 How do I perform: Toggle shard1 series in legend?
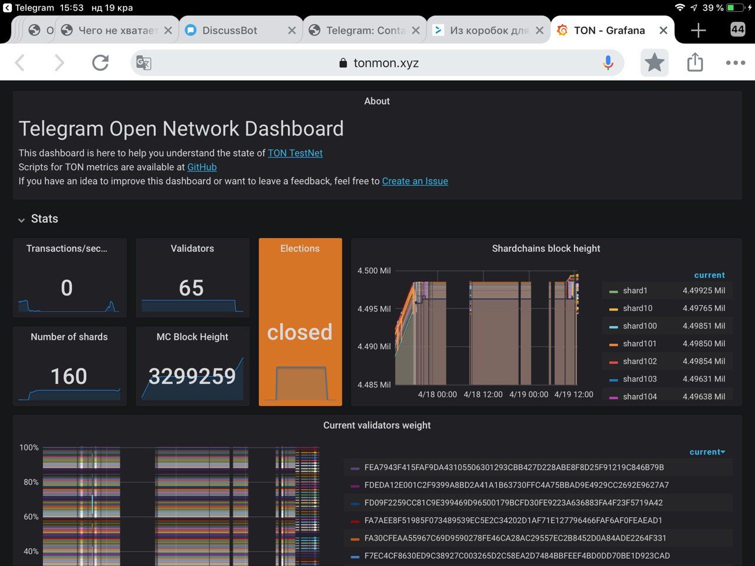pos(635,290)
